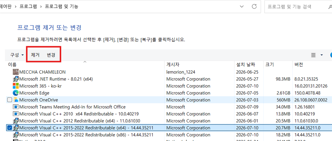Click publisher lemorion_1224
332x141 pixels.
pos(181,72)
